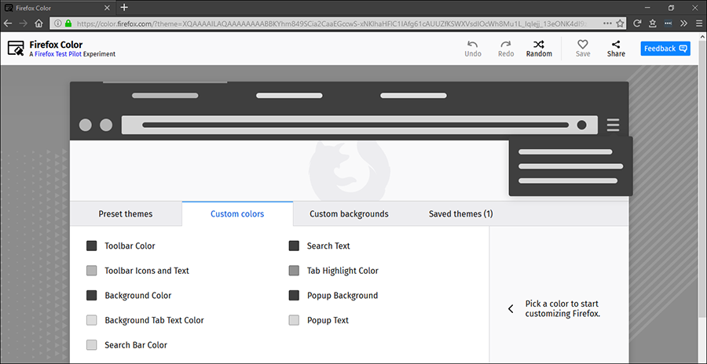Open the Firefox Test Pilot link
The image size is (707, 364).
(x=58, y=54)
